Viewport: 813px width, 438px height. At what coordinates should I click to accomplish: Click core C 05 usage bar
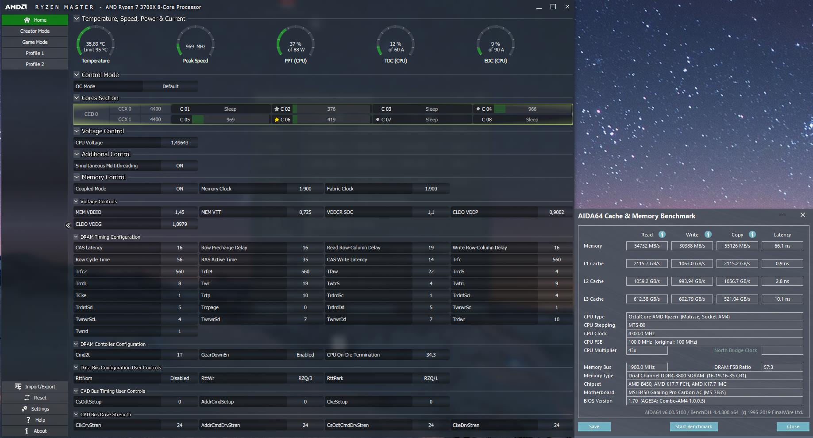[230, 120]
